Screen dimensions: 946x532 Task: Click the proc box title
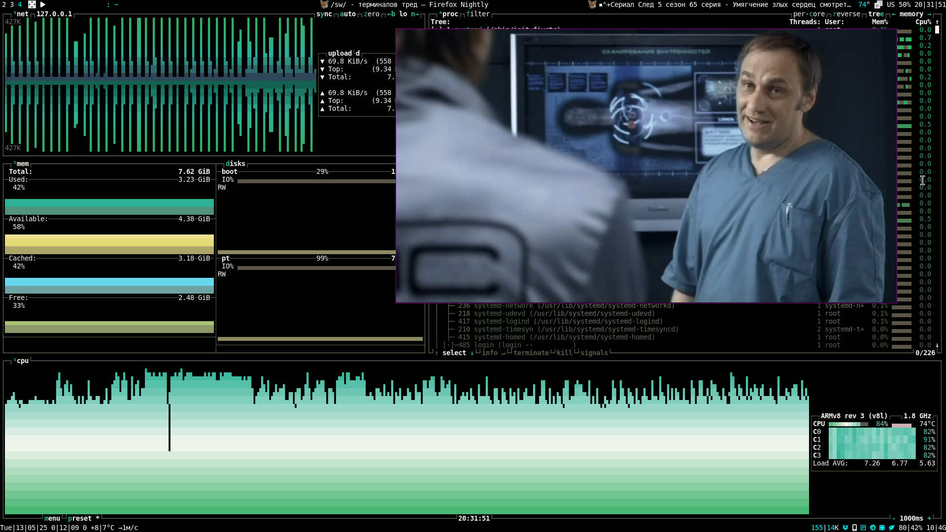[448, 14]
